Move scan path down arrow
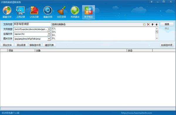176x115 pixels. (157, 24)
